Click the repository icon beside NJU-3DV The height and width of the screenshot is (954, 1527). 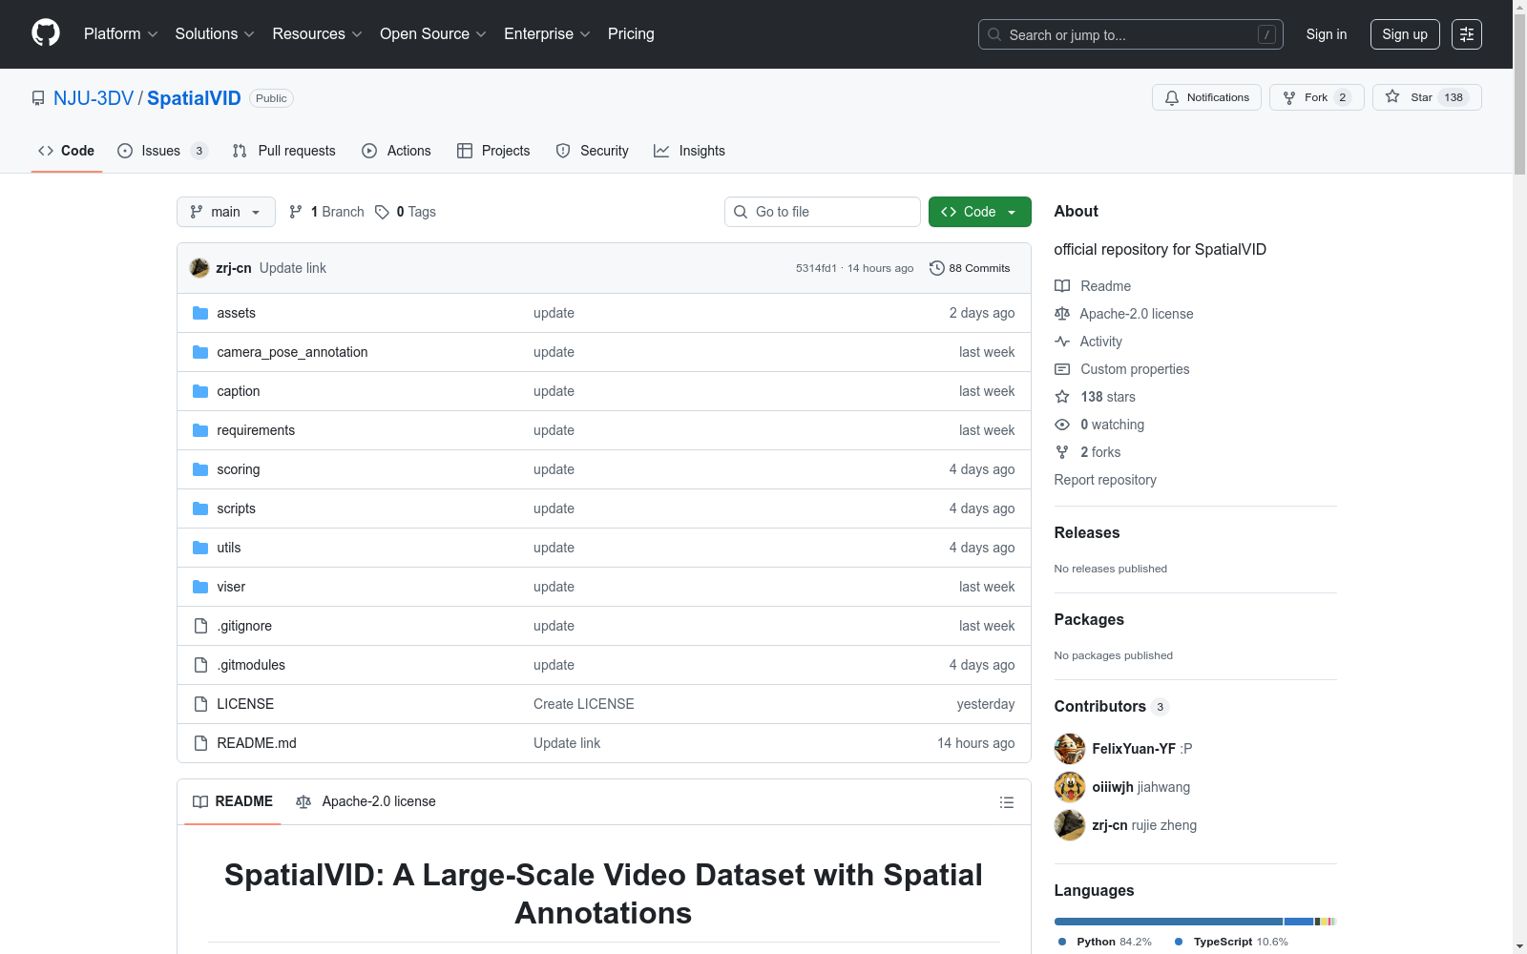pos(38,98)
